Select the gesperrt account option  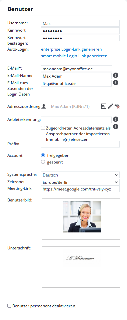pos(43,162)
